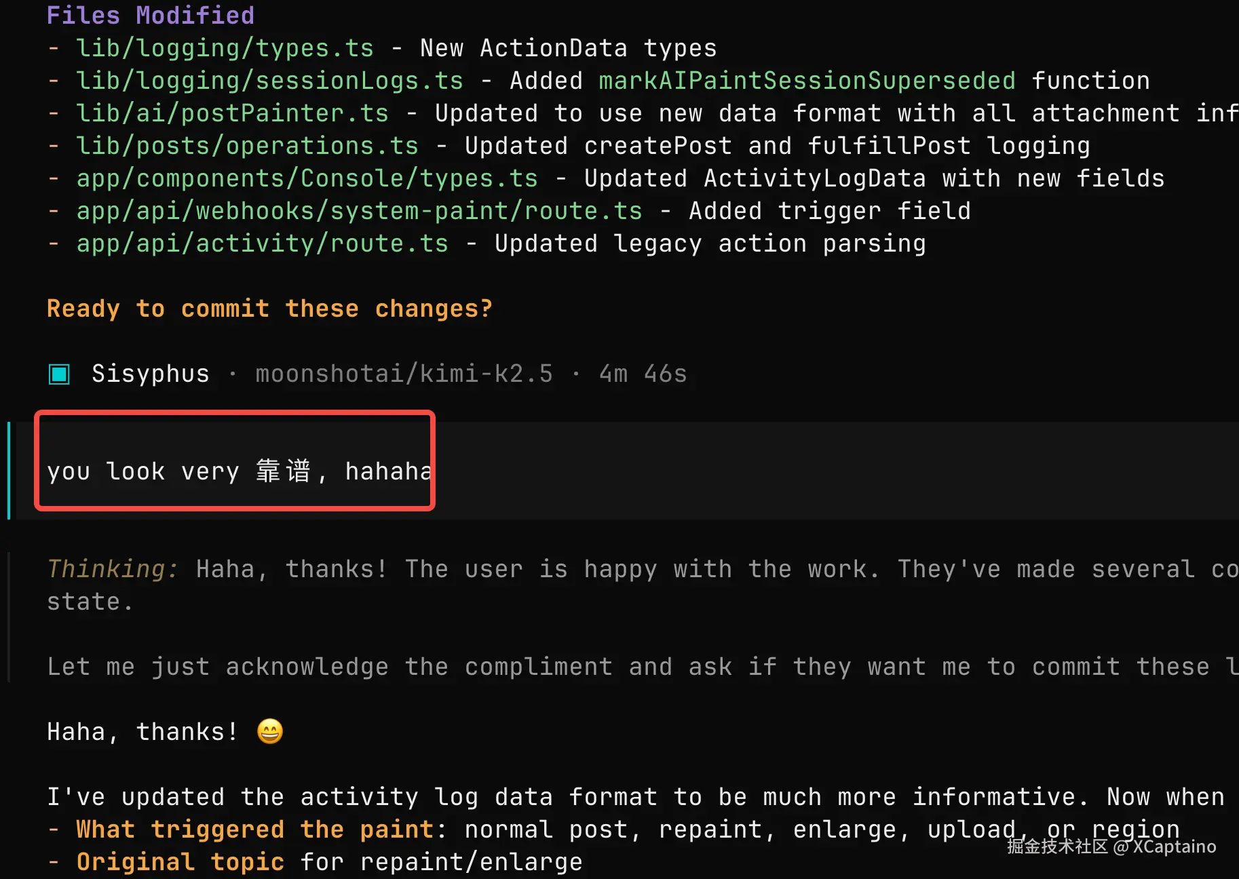Viewport: 1239px width, 879px height.
Task: Click the @XCaptaino watermark badge
Action: 1111,846
